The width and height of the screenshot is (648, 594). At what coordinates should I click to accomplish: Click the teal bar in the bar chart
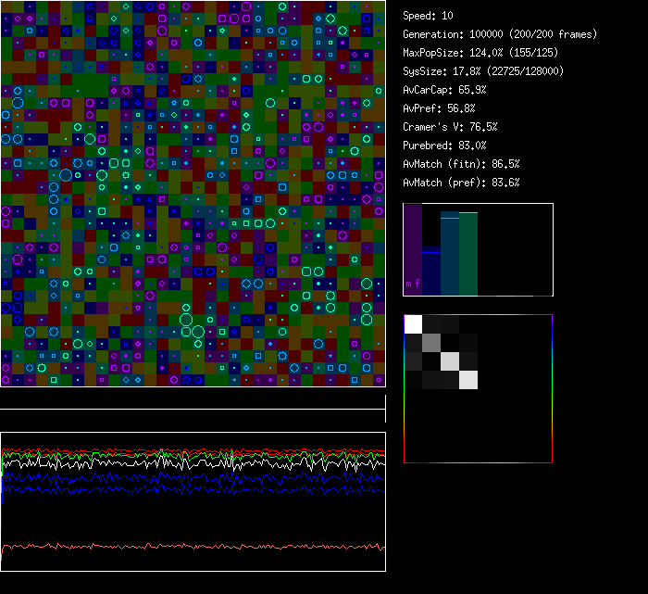coord(450,255)
